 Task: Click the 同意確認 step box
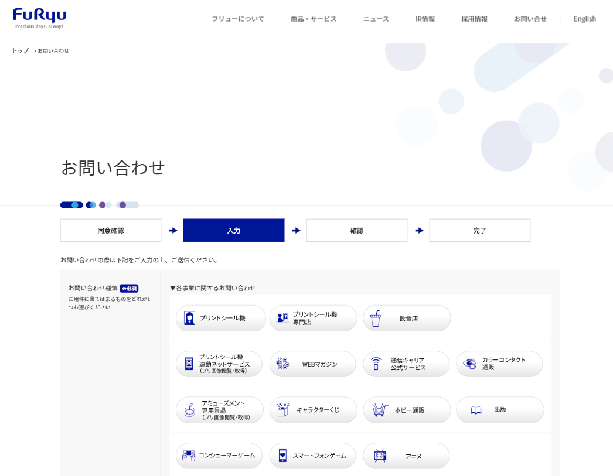[111, 230]
